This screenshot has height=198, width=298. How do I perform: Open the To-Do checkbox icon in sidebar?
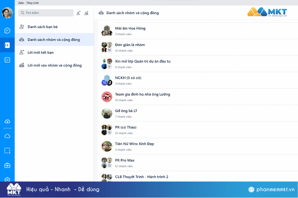tap(7, 60)
